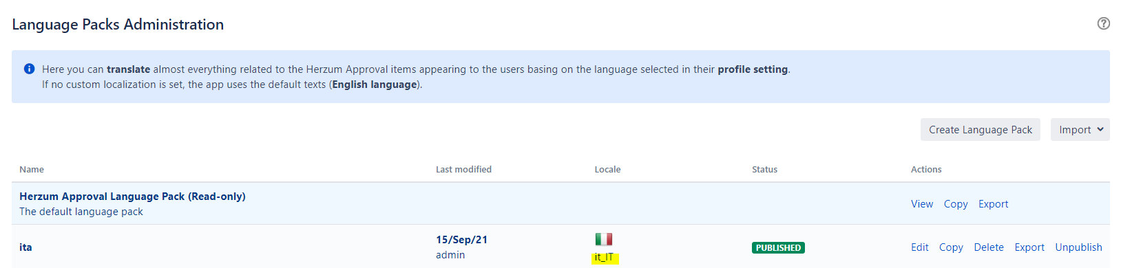
Task: Open the Import dropdown
Action: (x=1080, y=129)
